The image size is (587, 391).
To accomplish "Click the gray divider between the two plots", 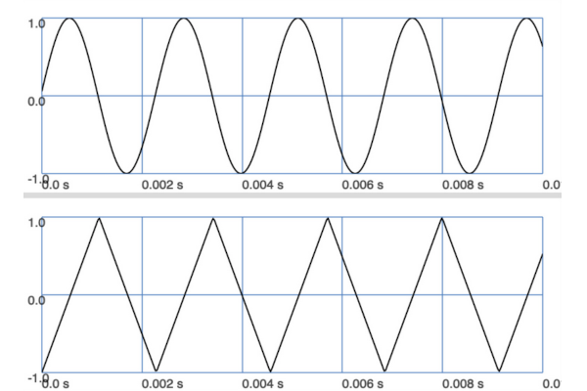I will click(293, 195).
